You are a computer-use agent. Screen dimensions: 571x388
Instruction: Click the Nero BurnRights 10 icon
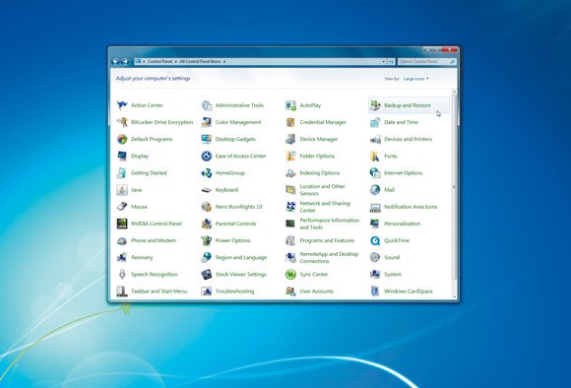click(206, 207)
